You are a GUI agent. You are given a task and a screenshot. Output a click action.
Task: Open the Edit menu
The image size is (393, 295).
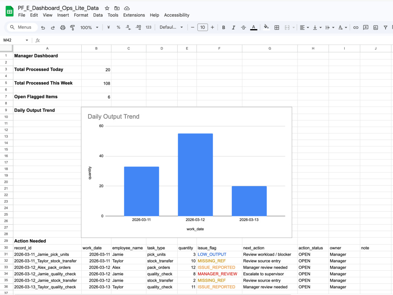(x=34, y=15)
